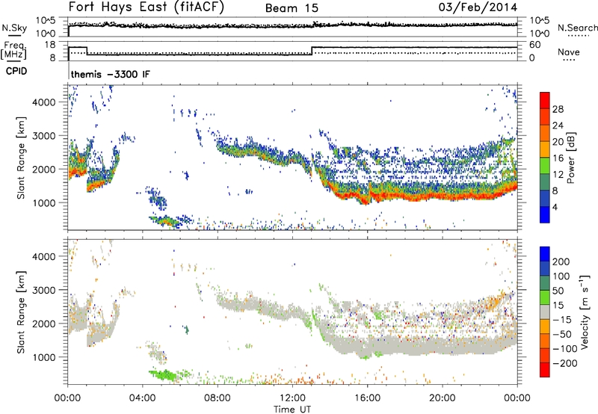
Task: Click the 24 label on Power colorbar
Action: click(x=558, y=126)
